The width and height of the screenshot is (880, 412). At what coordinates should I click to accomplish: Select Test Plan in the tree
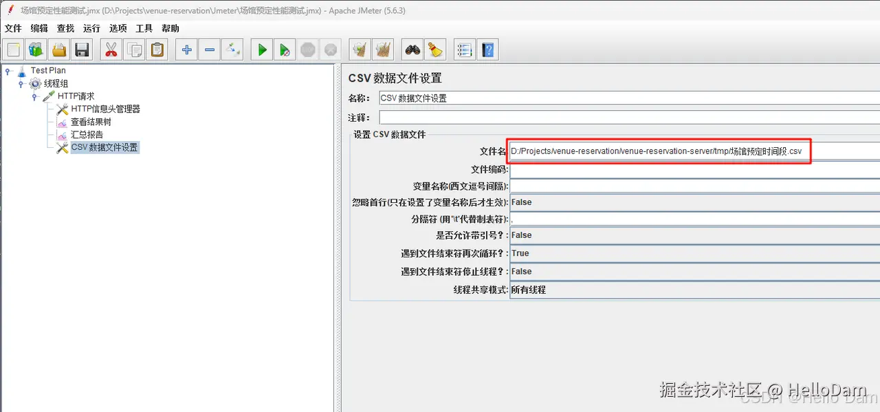click(x=48, y=70)
